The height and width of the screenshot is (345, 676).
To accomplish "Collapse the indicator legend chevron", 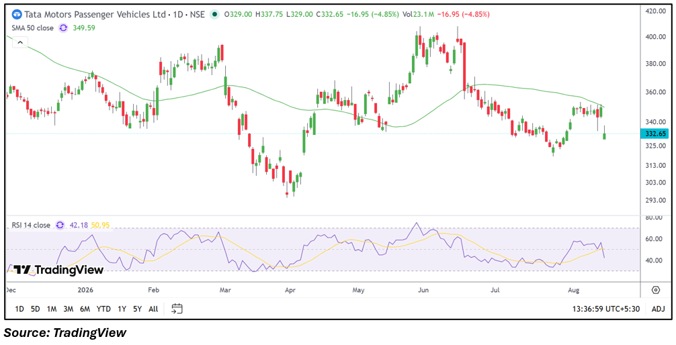I will 20,42.
